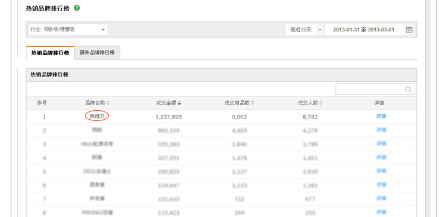Screen dimensions: 446x217
Task: Click amount 250,823 in row 5
Action: click(x=169, y=171)
